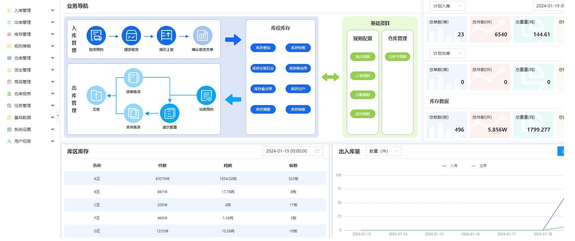Click the 上架规则 green button
This screenshot has height=241, width=575.
tap(363, 76)
